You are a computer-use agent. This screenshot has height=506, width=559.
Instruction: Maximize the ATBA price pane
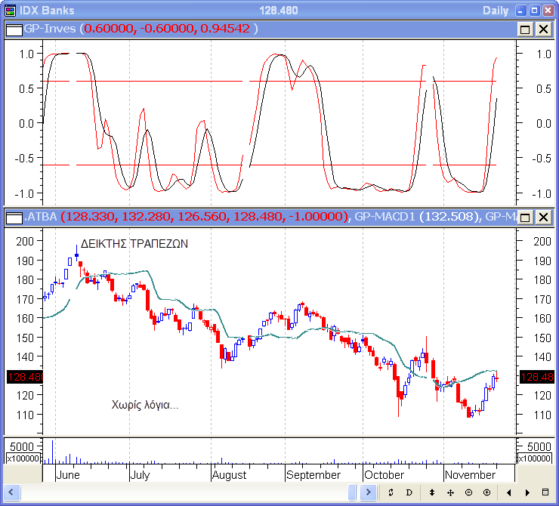pos(526,218)
